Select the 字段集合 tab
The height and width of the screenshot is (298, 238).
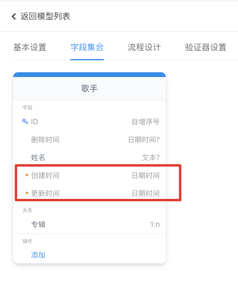[87, 47]
